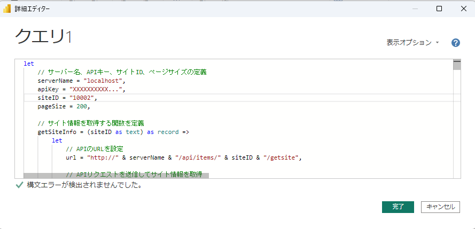Click the 構文エラーが検出されませんでした status message
This screenshot has width=475, height=229.
click(x=84, y=185)
